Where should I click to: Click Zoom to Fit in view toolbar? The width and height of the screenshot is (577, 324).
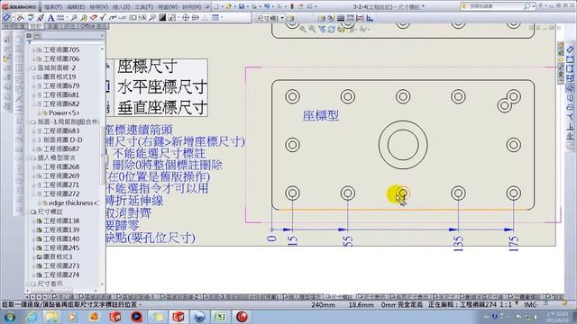pyautogui.click(x=303, y=29)
